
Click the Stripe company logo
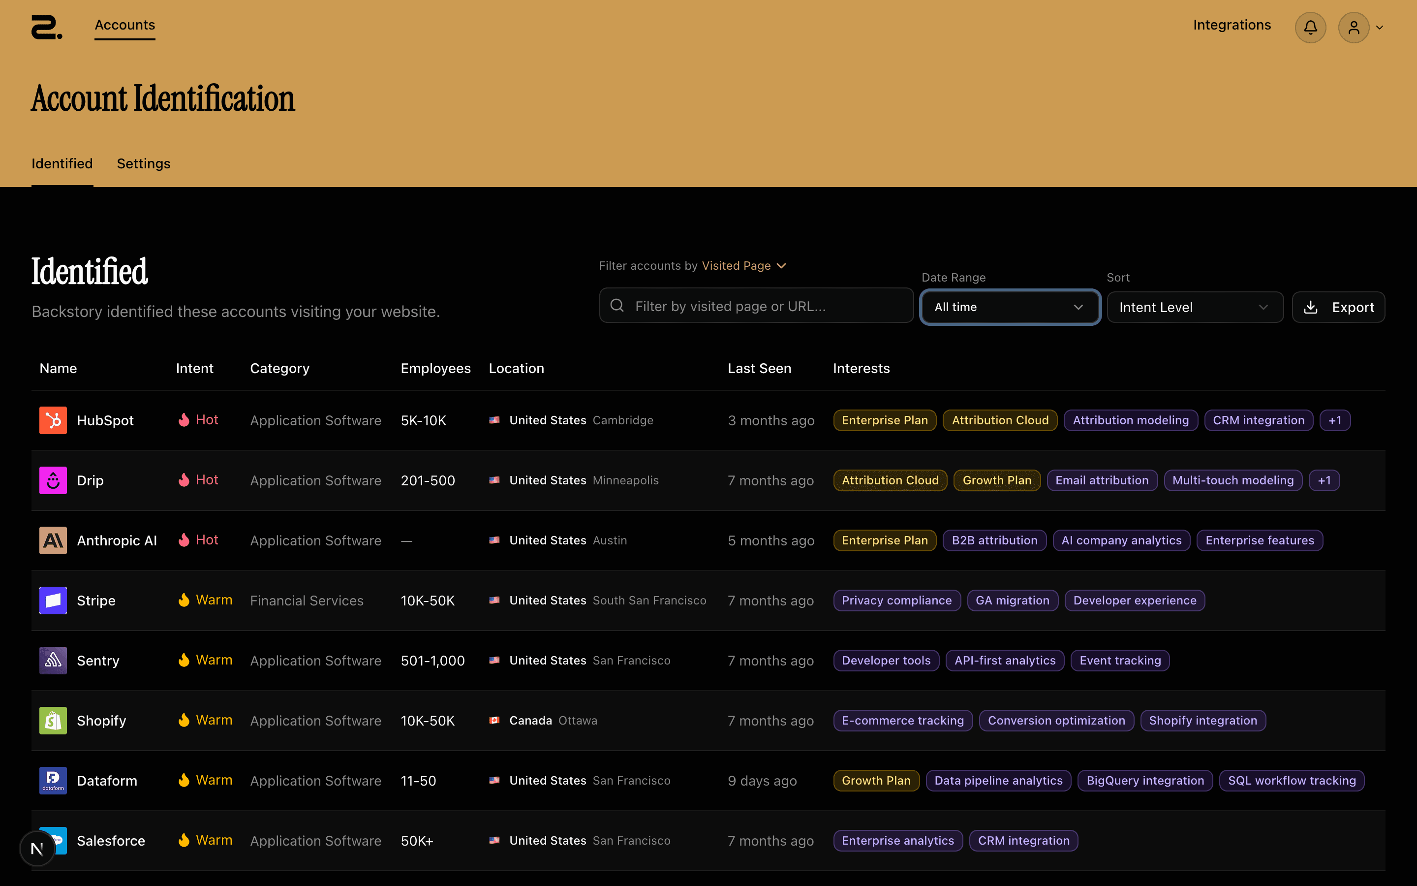(53, 601)
